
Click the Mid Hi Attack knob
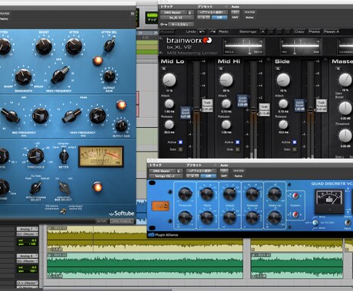coord(226,104)
